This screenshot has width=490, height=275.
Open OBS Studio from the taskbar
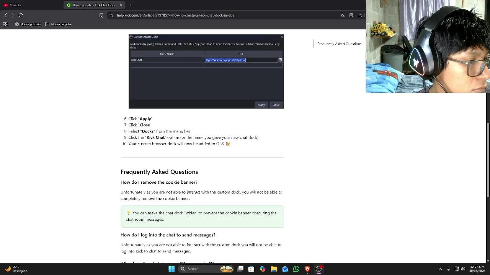(x=318, y=269)
